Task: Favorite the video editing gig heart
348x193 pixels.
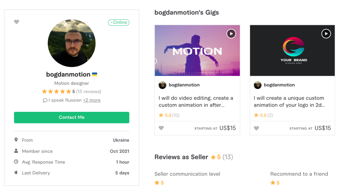Action: 161,128
